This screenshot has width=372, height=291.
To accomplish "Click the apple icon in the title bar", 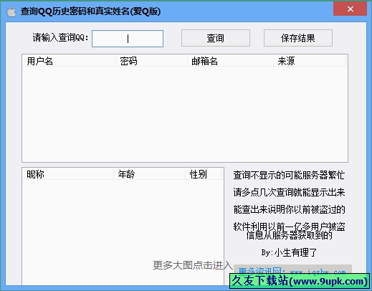I will coord(11,11).
